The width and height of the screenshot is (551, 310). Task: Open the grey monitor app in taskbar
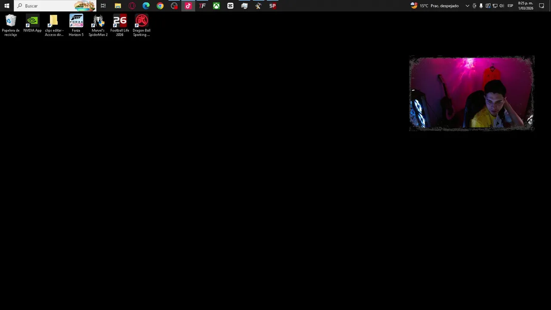[245, 6]
